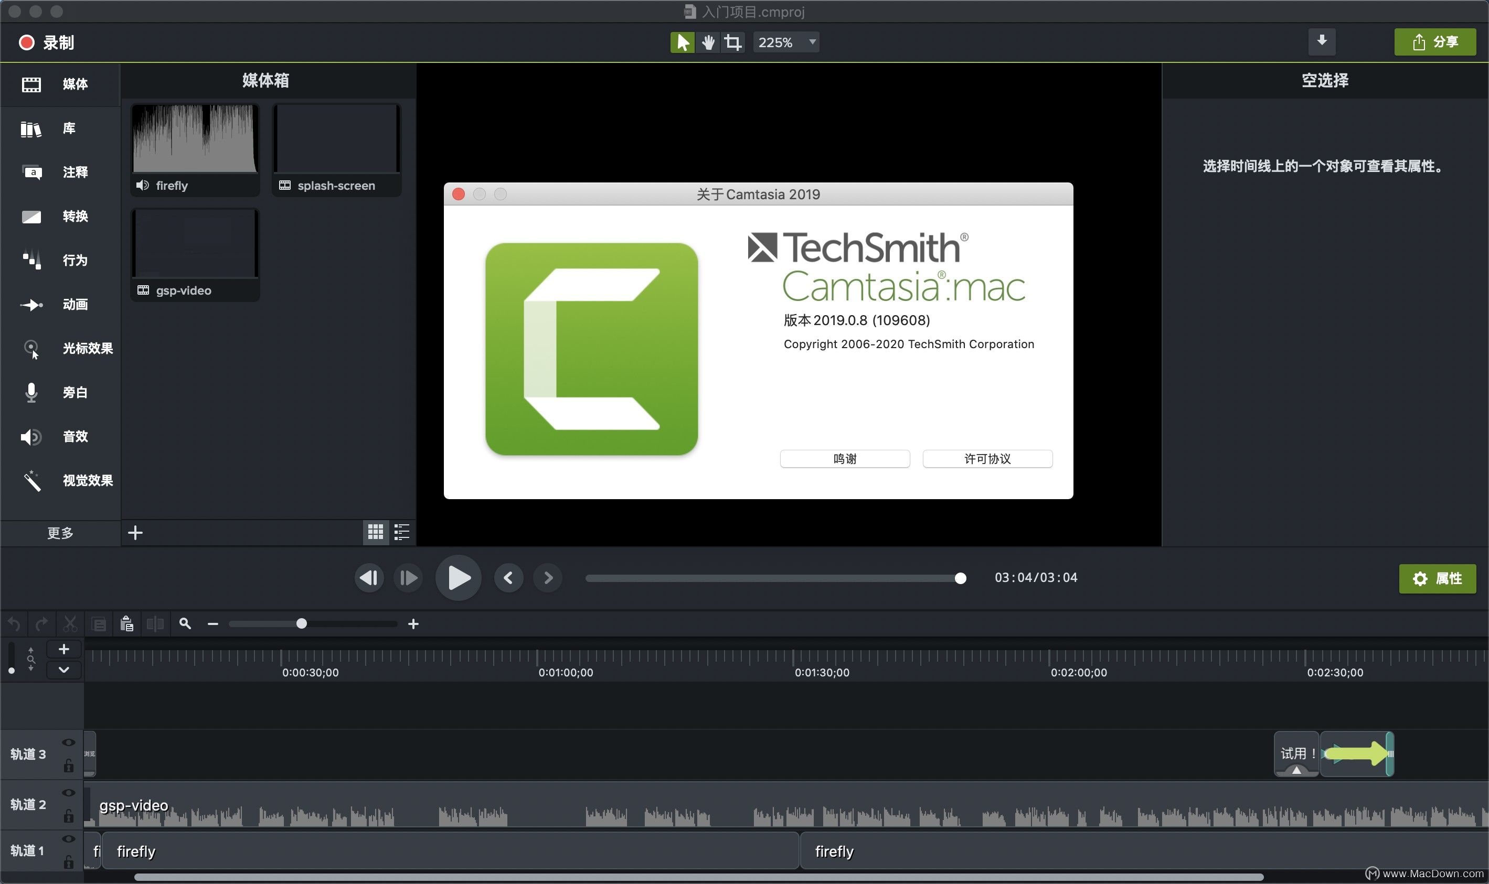Viewport: 1489px width, 884px height.
Task: Select the arrow edit tool
Action: click(683, 42)
